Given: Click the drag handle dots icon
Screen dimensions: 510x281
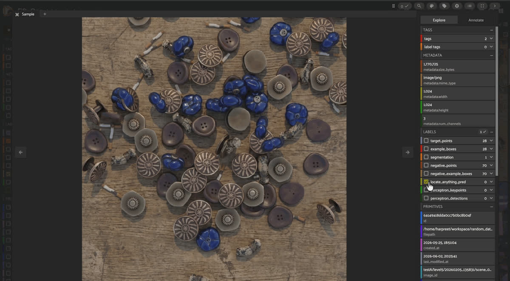Looking at the screenshot, I should [394, 6].
